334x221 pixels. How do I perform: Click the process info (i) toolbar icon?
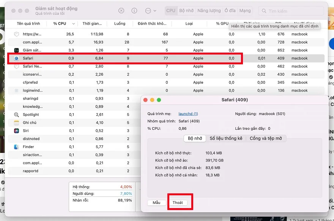coord(134,11)
